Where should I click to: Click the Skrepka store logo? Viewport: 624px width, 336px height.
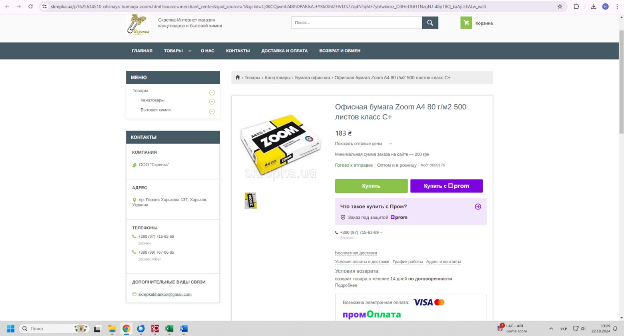pyautogui.click(x=138, y=25)
